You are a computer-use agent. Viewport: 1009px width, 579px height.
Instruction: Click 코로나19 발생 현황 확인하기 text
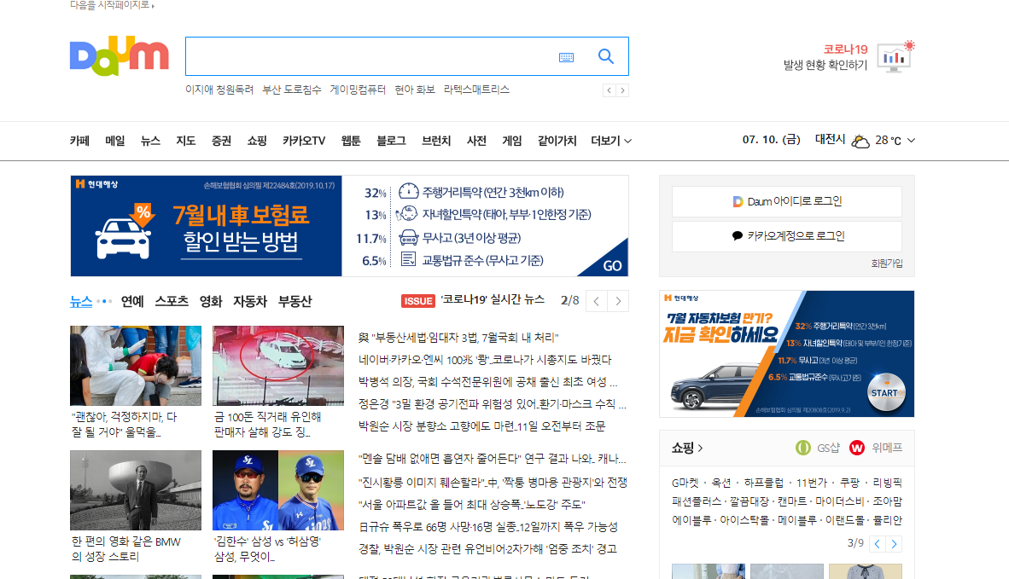(x=825, y=57)
